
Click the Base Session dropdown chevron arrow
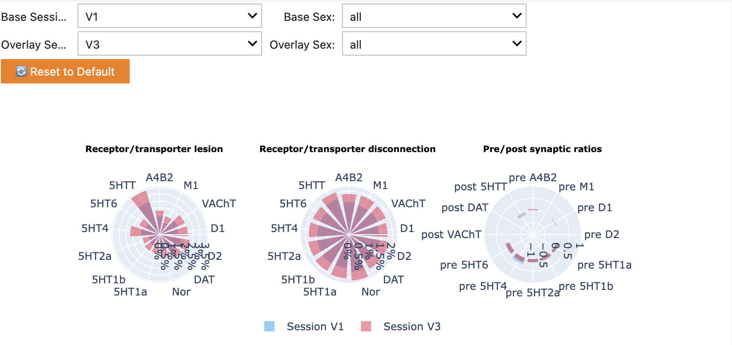(252, 16)
